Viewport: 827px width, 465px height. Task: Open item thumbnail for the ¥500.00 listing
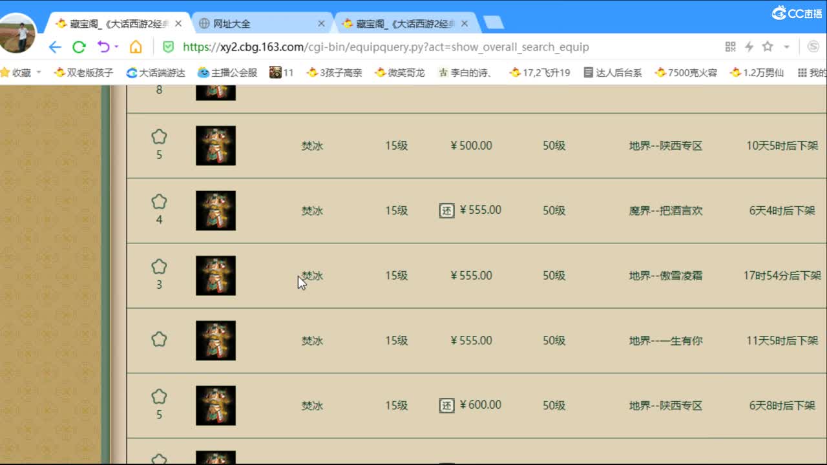tap(216, 146)
